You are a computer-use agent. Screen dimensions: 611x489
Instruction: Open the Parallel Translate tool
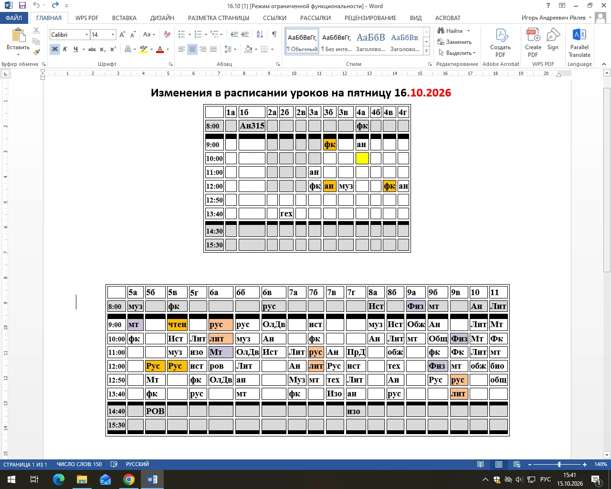579,43
